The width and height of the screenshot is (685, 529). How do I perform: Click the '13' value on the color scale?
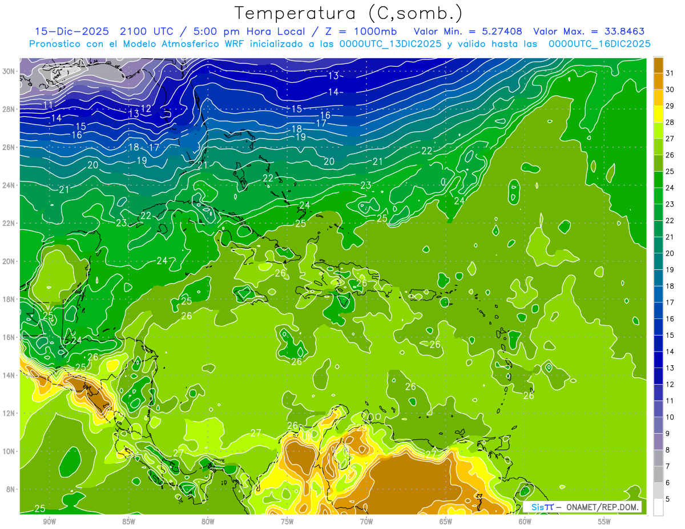(670, 368)
